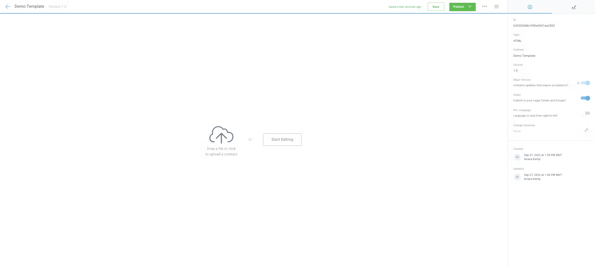
Task: Click the Change Summary None value
Action: tap(517, 131)
